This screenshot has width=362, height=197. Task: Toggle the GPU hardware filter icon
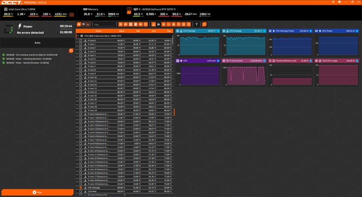(x=126, y=24)
